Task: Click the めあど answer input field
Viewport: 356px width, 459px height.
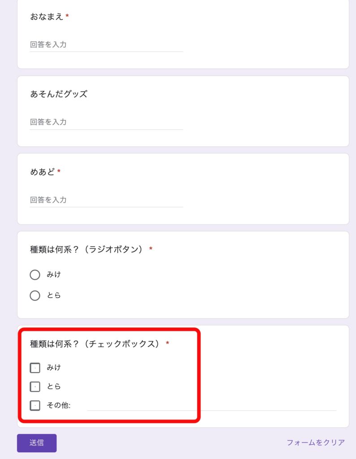Action: click(106, 200)
